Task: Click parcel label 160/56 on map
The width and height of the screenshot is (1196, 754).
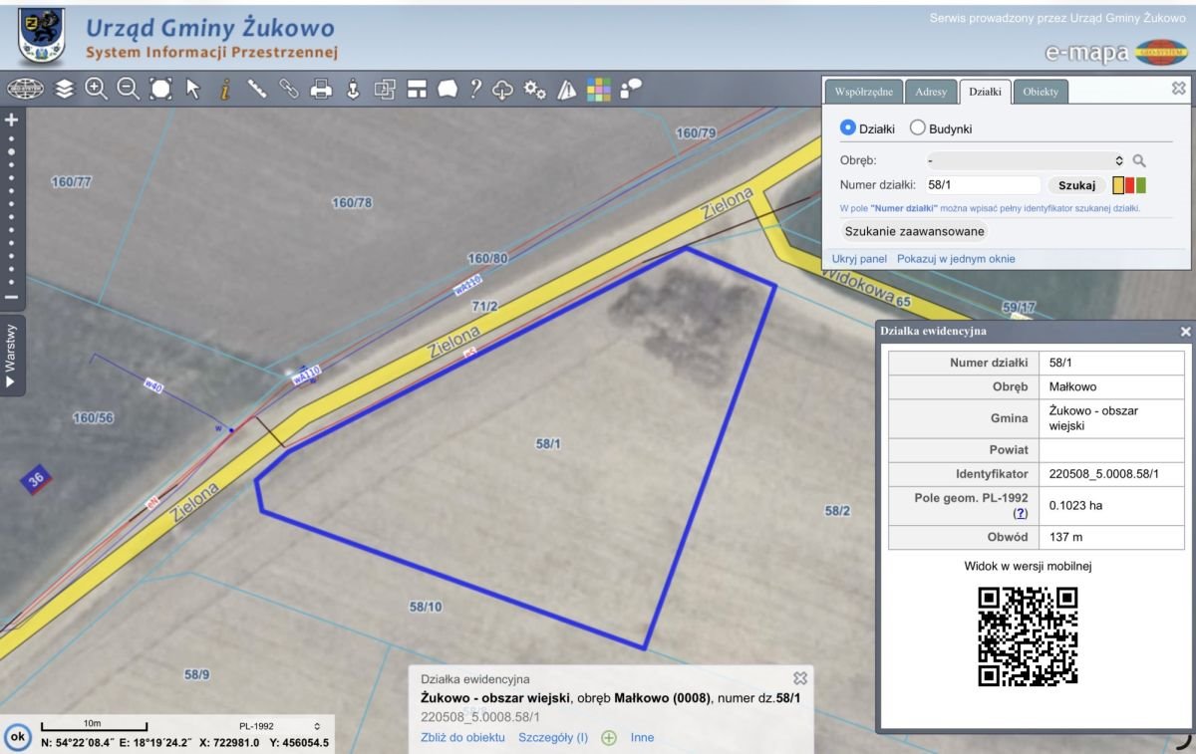Action: pyautogui.click(x=93, y=417)
